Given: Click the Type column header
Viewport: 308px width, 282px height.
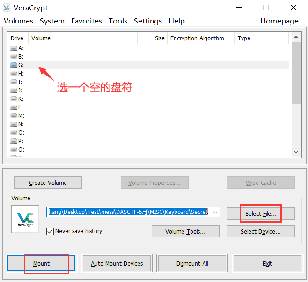Looking at the screenshot, I should coord(262,38).
